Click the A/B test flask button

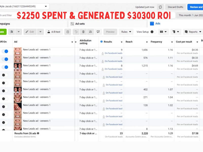[54, 32]
